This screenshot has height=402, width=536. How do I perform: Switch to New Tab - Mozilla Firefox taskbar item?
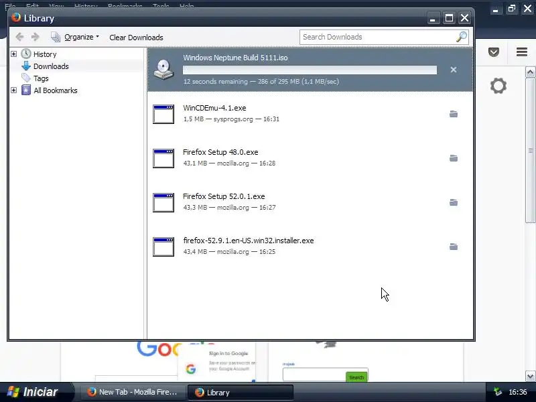[133, 392]
